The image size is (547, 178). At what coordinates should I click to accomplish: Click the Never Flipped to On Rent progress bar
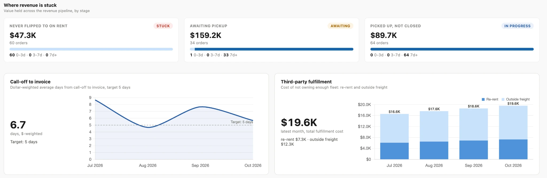91,49
